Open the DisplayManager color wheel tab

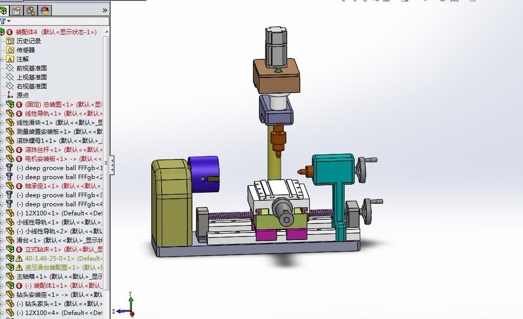click(x=45, y=11)
